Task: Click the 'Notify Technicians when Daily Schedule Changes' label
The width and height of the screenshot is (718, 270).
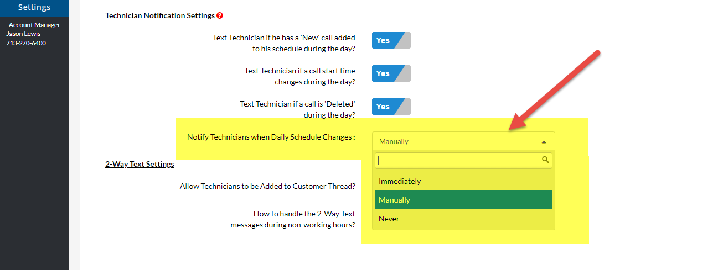Action: pyautogui.click(x=271, y=137)
